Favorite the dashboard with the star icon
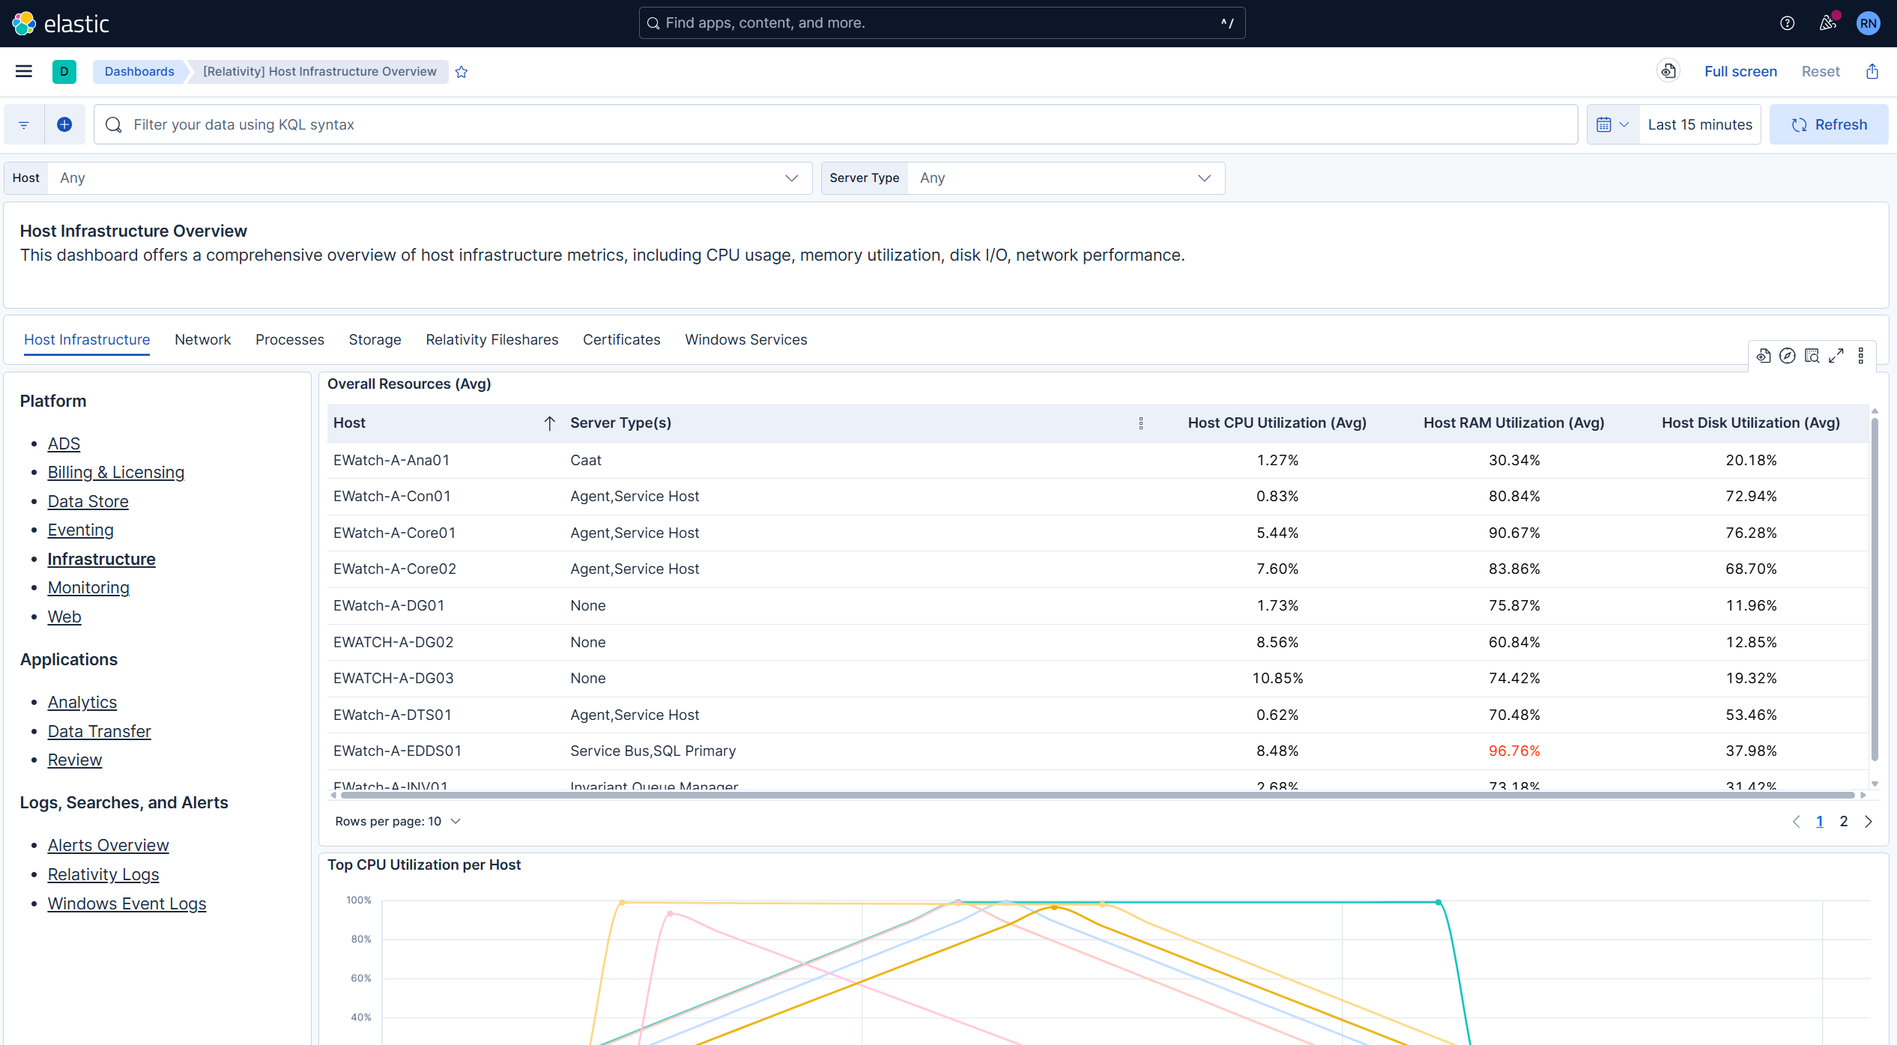 coord(462,72)
